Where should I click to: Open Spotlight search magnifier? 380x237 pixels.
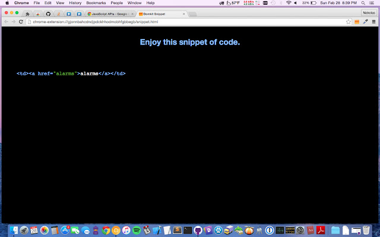coord(363,3)
